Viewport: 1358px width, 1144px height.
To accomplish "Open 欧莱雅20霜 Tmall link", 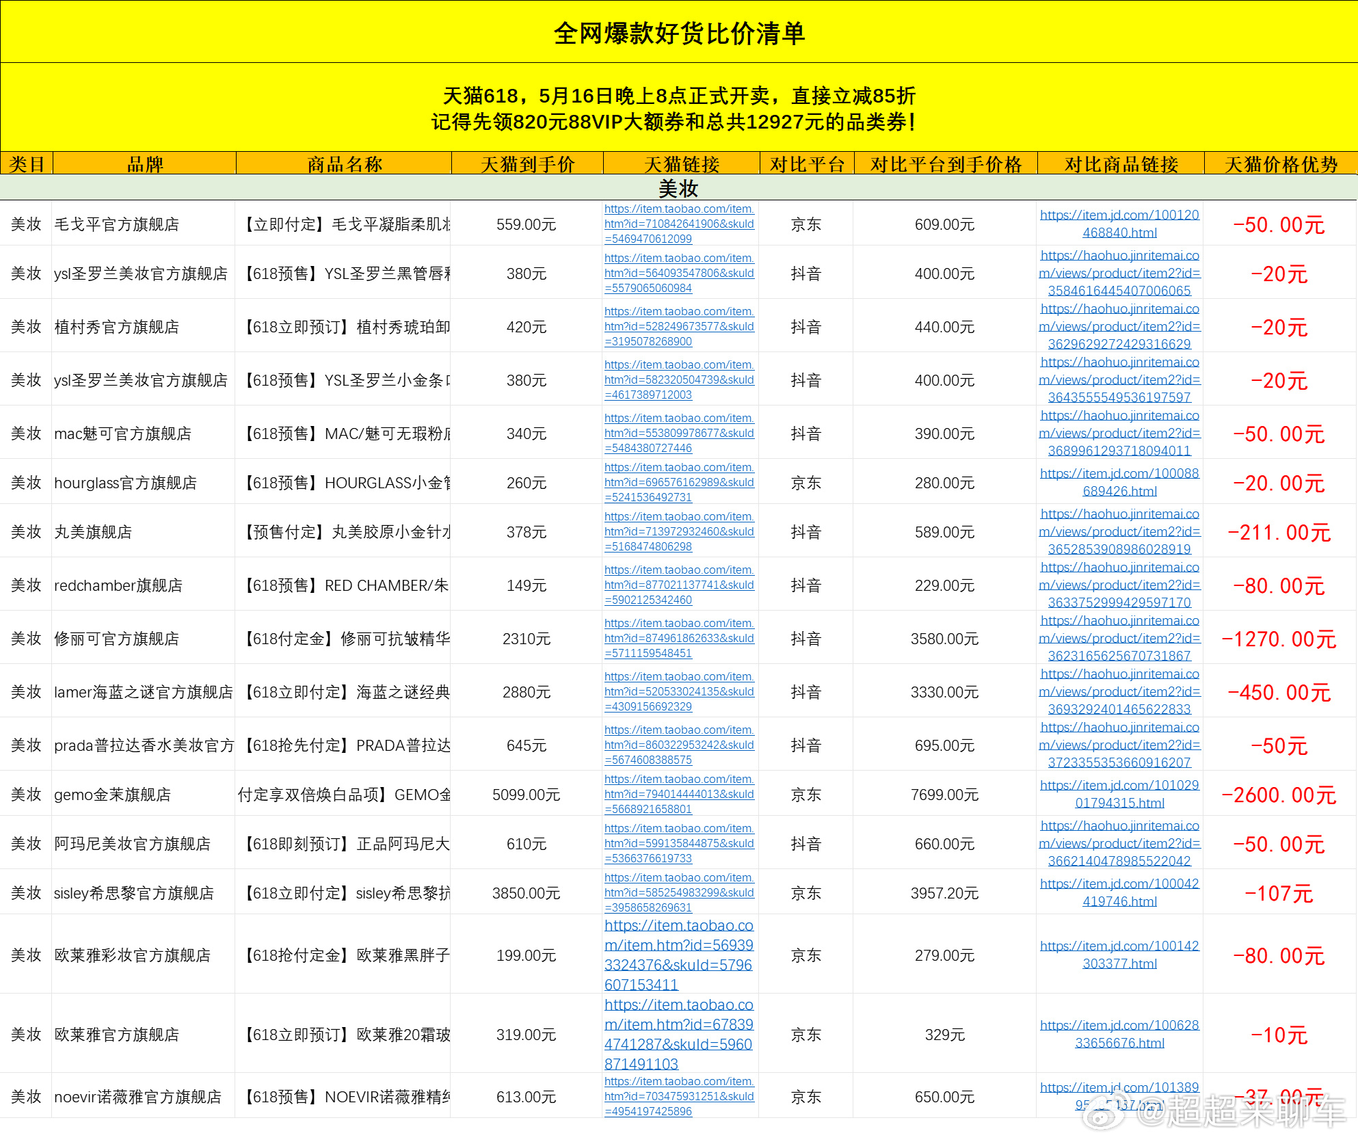I will [679, 1034].
